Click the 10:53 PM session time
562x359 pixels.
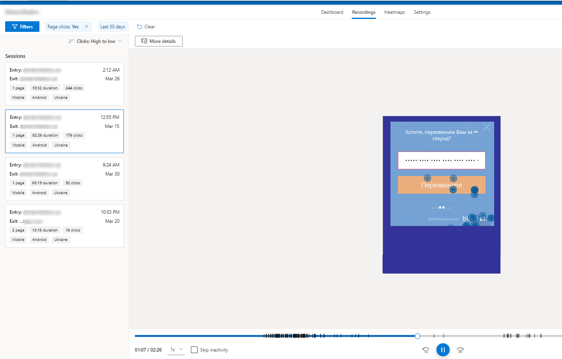click(110, 212)
